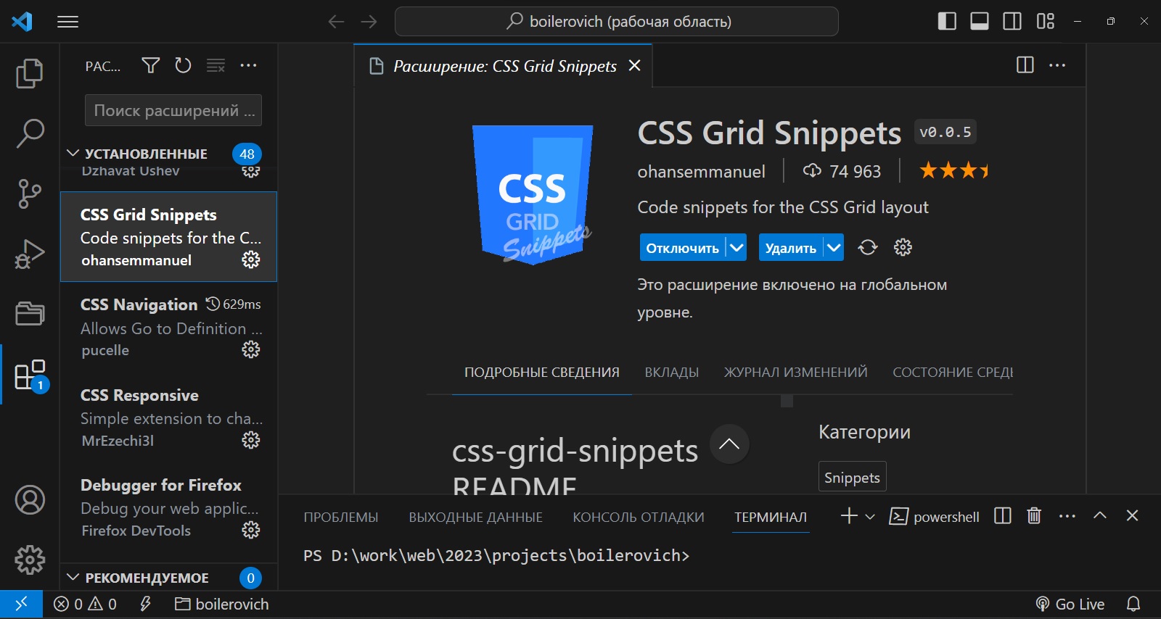The width and height of the screenshot is (1161, 619).
Task: Select CSS Navigation in the extensions list
Action: click(168, 327)
